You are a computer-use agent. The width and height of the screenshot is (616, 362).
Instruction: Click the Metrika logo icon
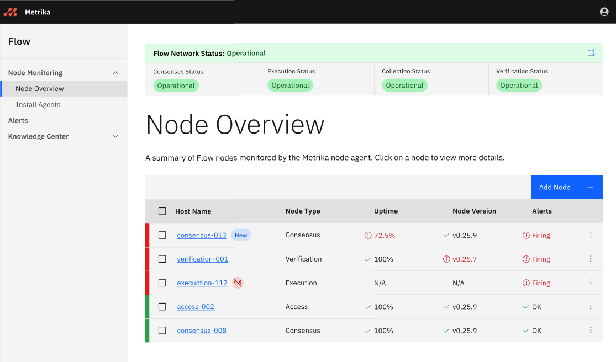pyautogui.click(x=10, y=11)
